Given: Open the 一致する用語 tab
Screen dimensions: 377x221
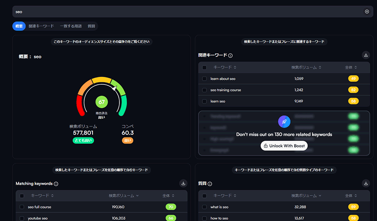Looking at the screenshot, I should click(71, 26).
